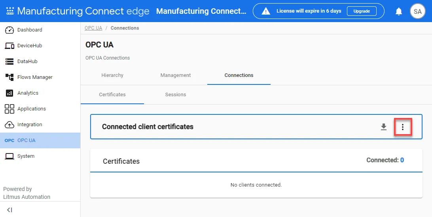Image resolution: width=432 pixels, height=217 pixels.
Task: Click the Upgrade license button
Action: (x=362, y=11)
